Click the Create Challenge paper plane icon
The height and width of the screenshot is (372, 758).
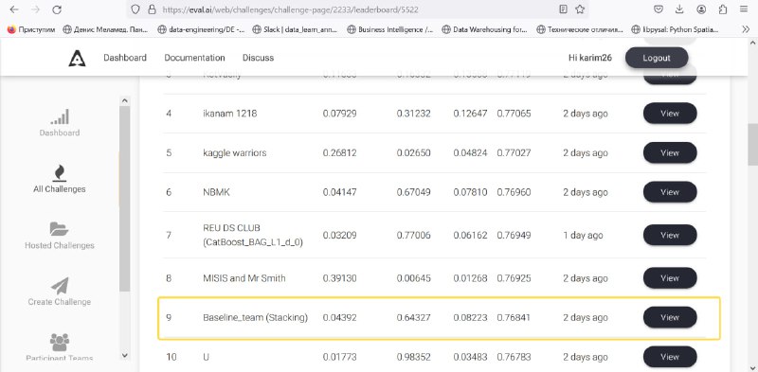tap(60, 286)
